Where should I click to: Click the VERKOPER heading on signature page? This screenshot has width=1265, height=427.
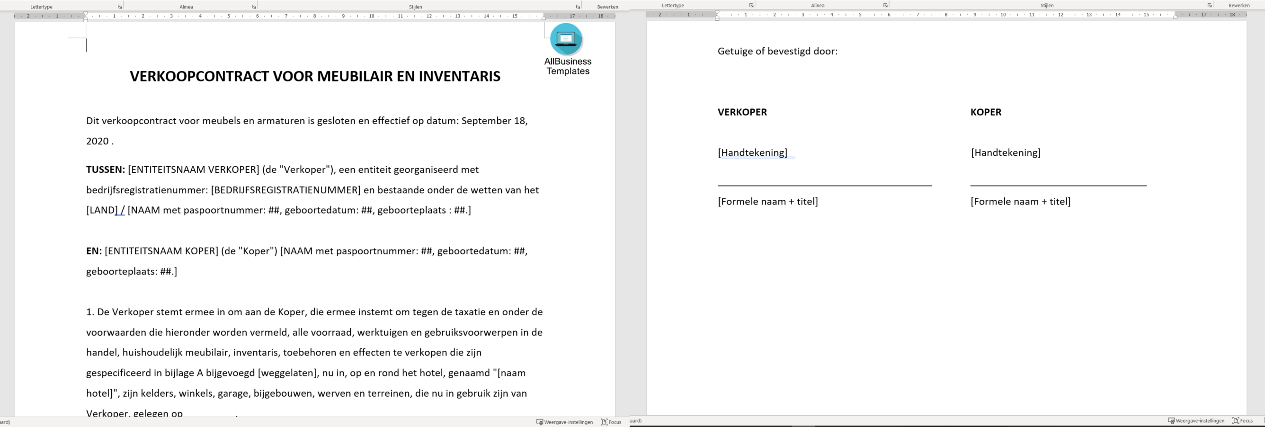point(742,112)
